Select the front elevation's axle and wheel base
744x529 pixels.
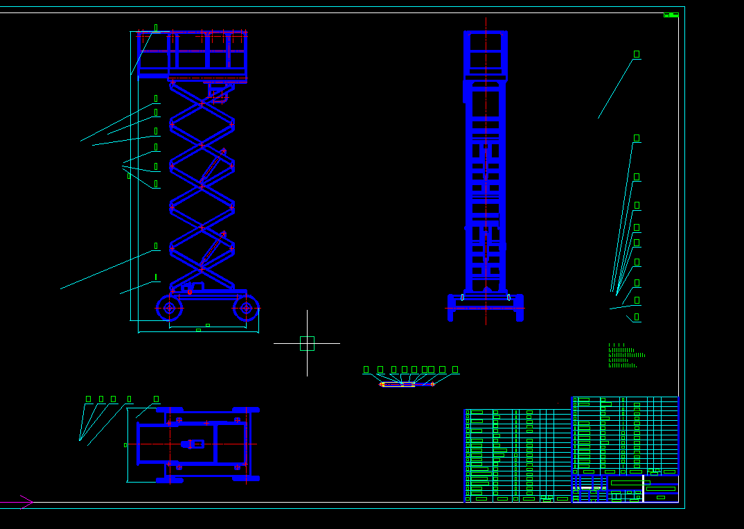coord(486,307)
